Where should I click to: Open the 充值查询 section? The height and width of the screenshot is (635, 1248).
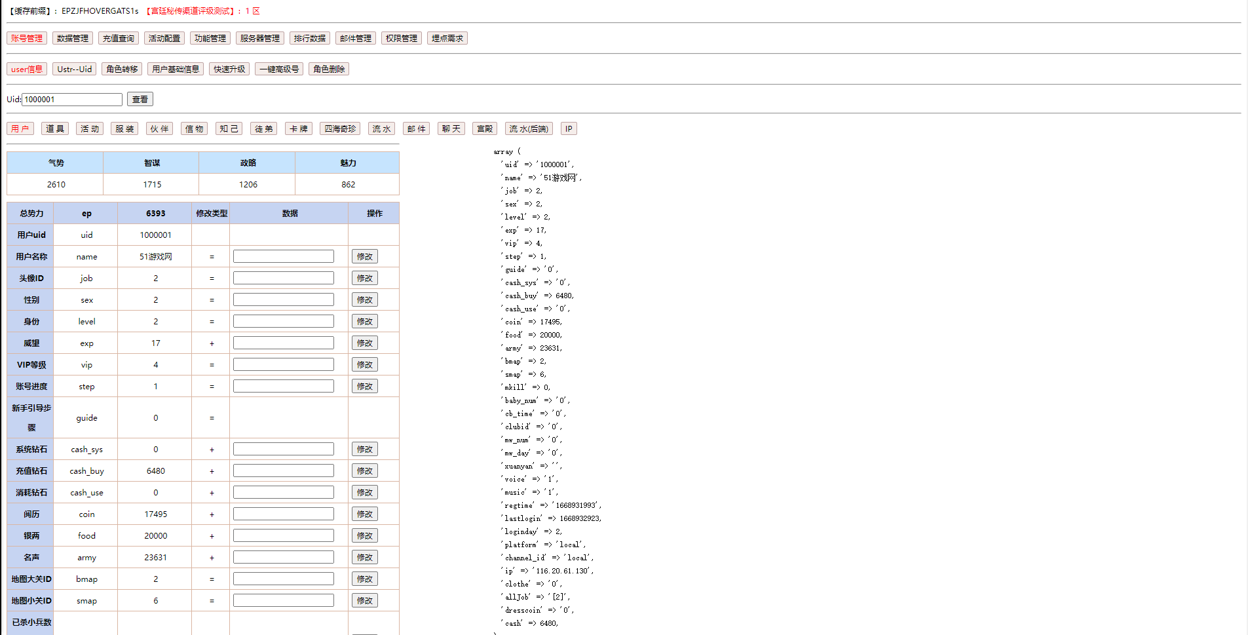click(x=118, y=39)
